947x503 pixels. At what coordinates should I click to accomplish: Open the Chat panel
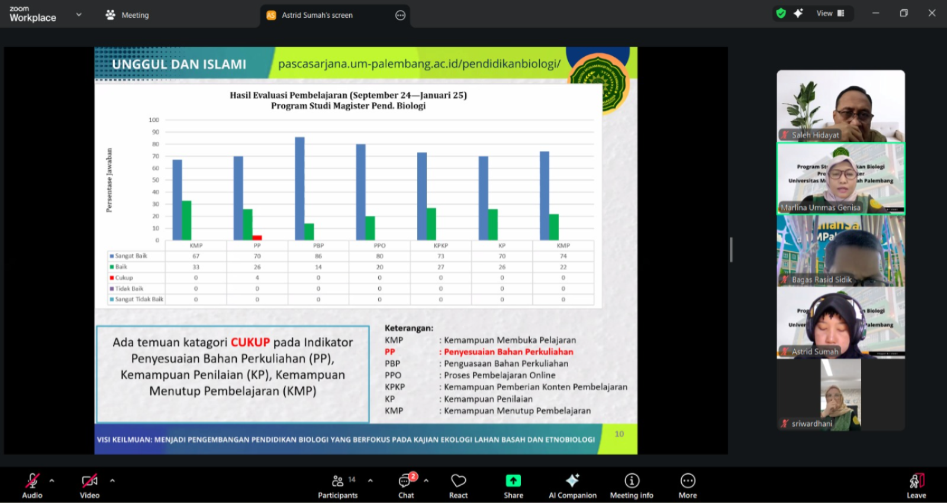pos(406,486)
